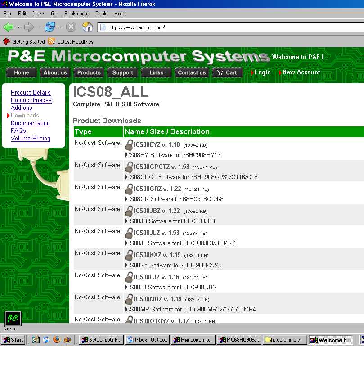Click the Windows Start button
This screenshot has width=364, height=365.
(x=13, y=340)
